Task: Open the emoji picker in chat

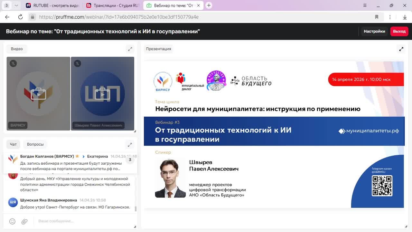Action: pyautogui.click(x=12, y=221)
